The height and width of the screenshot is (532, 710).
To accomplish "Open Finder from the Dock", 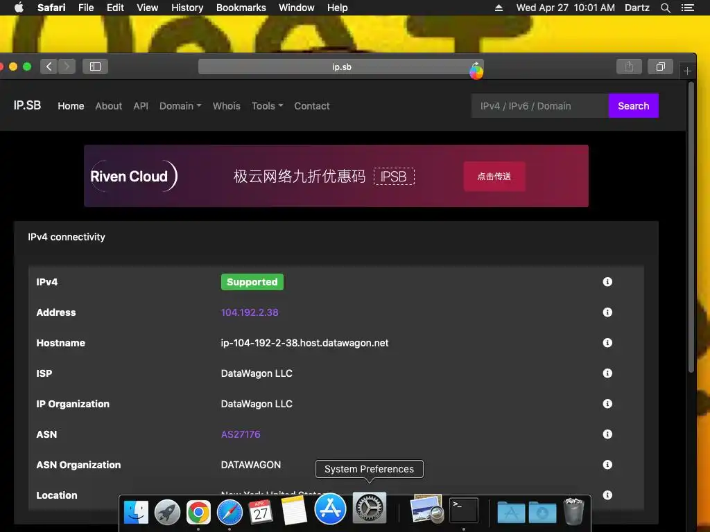I will click(x=136, y=512).
